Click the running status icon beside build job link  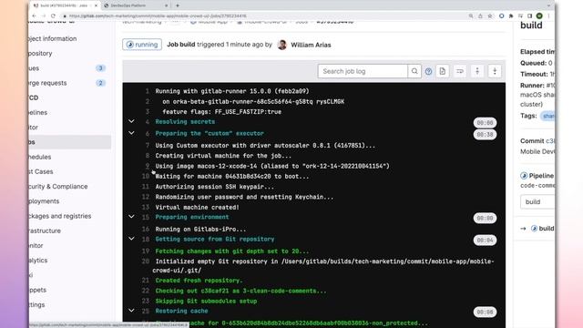(x=534, y=229)
